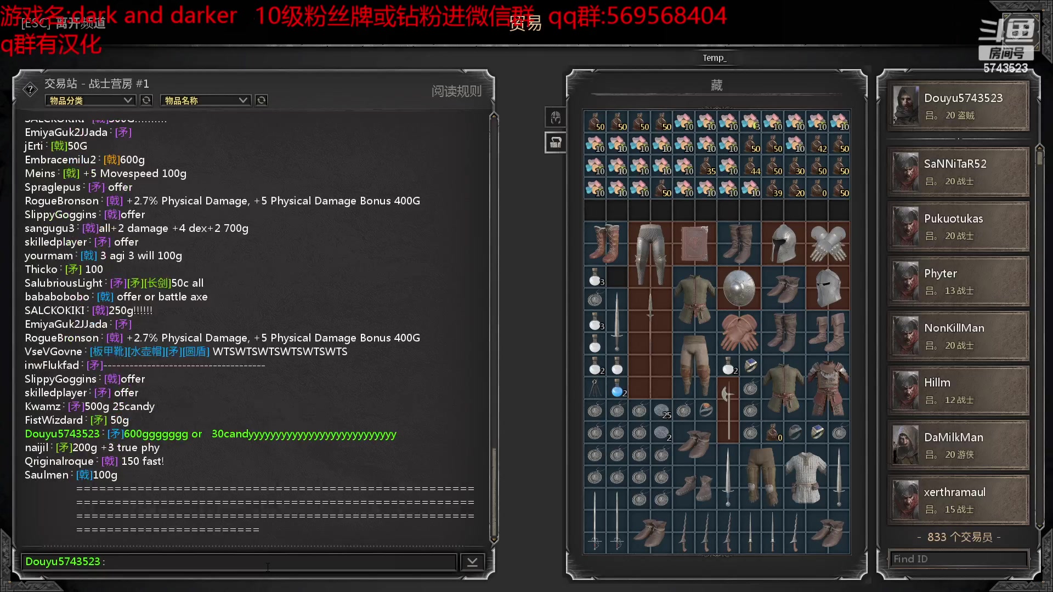Pick the round steel shield
The width and height of the screenshot is (1053, 592).
click(x=739, y=288)
